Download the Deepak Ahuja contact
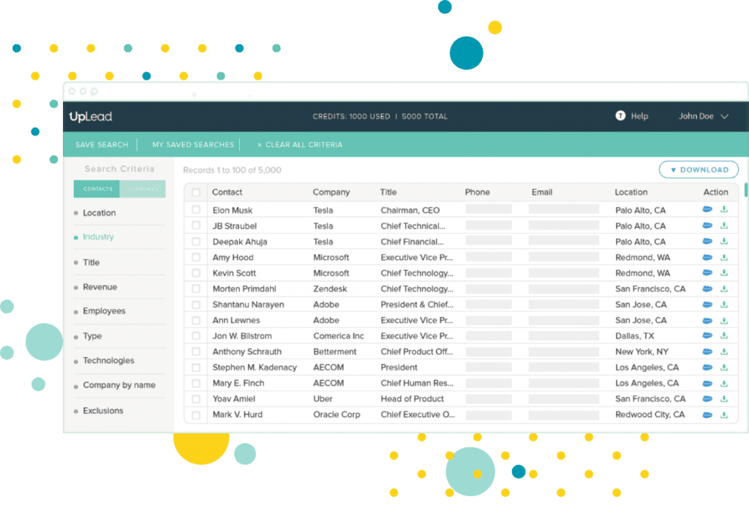749x507 pixels. (x=724, y=241)
